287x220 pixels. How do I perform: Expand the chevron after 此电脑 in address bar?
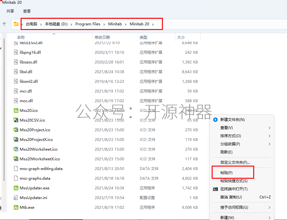[x=41, y=24]
